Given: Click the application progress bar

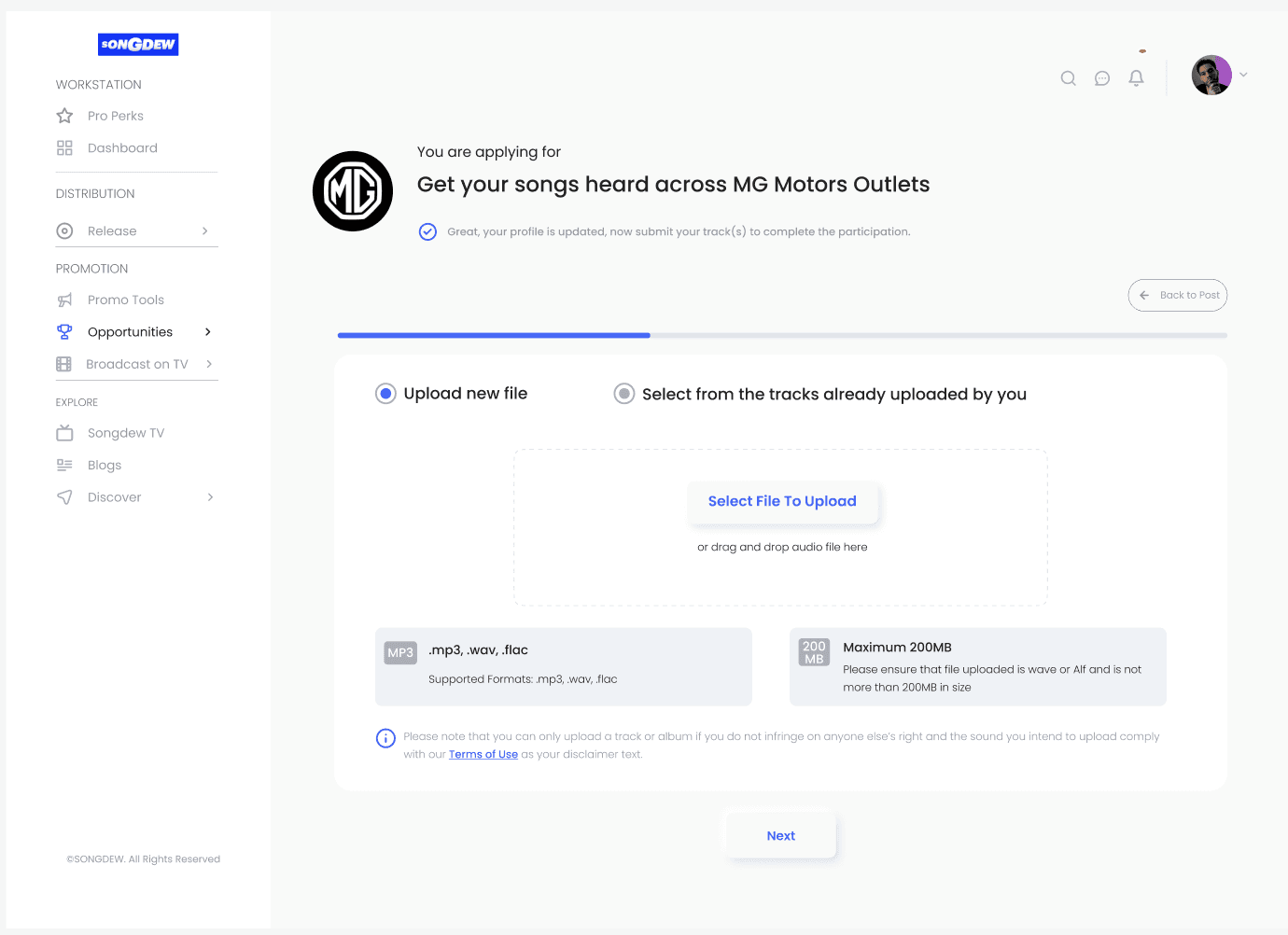Looking at the screenshot, I should point(782,335).
